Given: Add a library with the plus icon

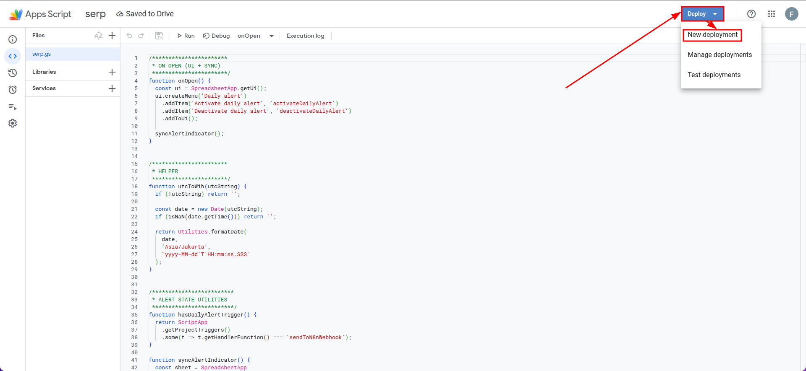Looking at the screenshot, I should [x=112, y=72].
